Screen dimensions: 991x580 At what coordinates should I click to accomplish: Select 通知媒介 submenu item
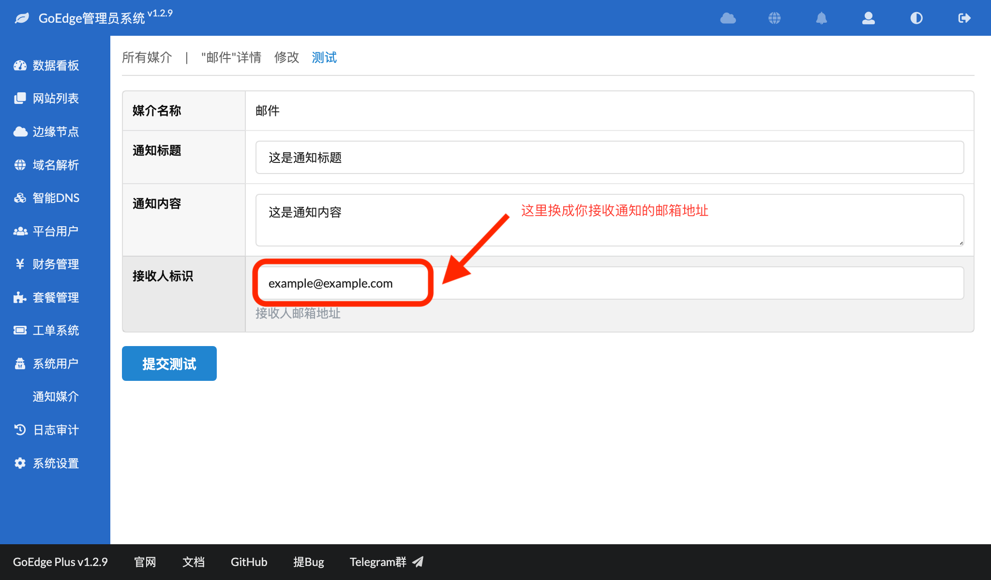[55, 396]
